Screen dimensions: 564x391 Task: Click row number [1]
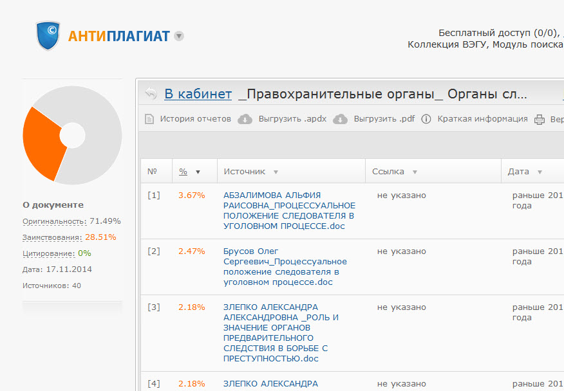click(x=154, y=195)
